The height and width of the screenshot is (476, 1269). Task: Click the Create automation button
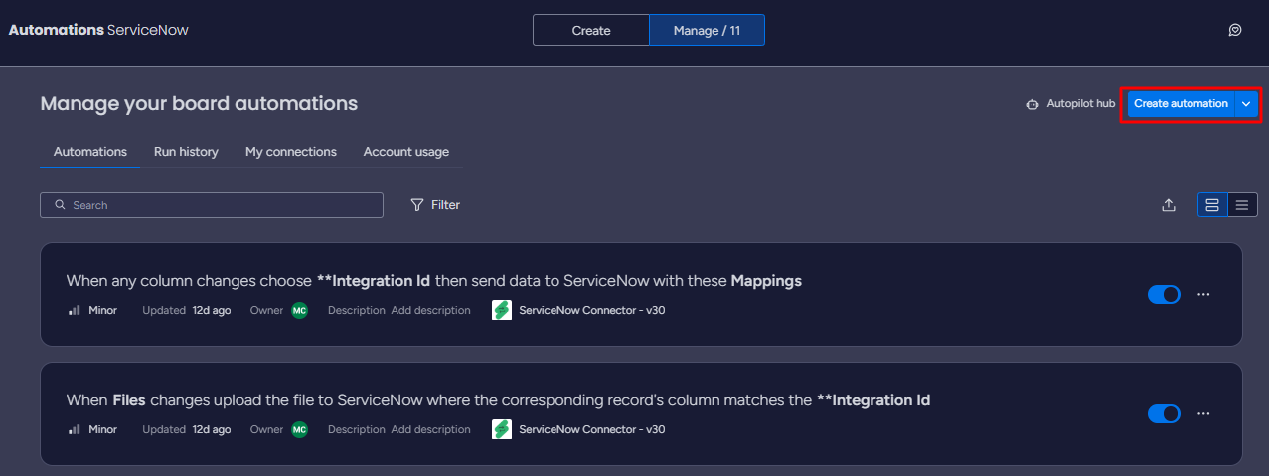pos(1181,104)
